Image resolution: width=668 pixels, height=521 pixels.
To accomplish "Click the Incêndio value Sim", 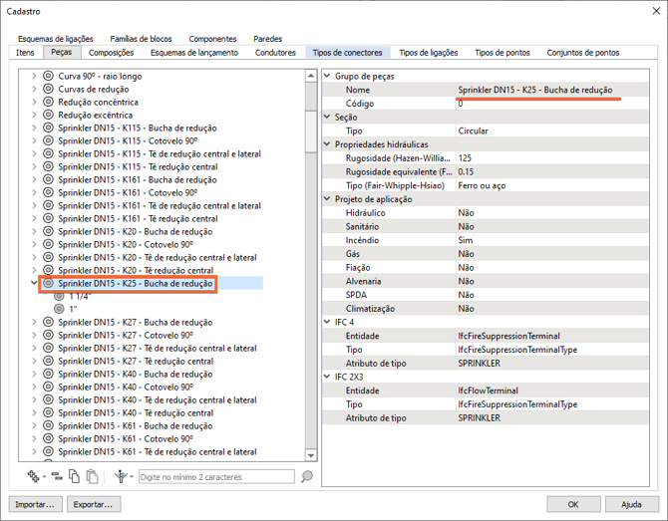I will (466, 240).
